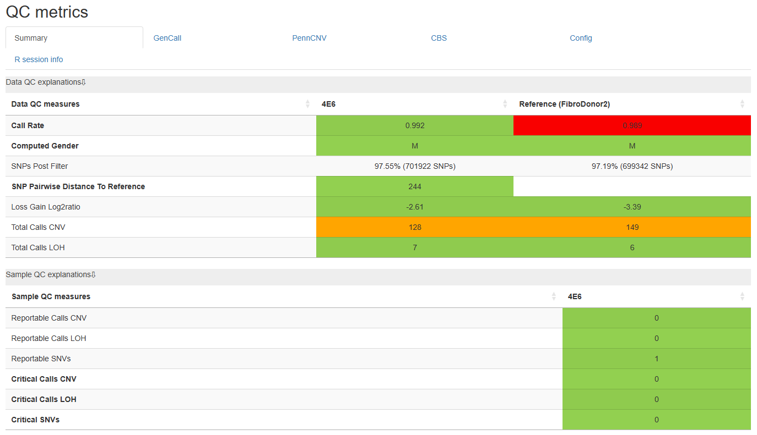Switch to the PennCNV tab
757x435 pixels.
coord(310,38)
